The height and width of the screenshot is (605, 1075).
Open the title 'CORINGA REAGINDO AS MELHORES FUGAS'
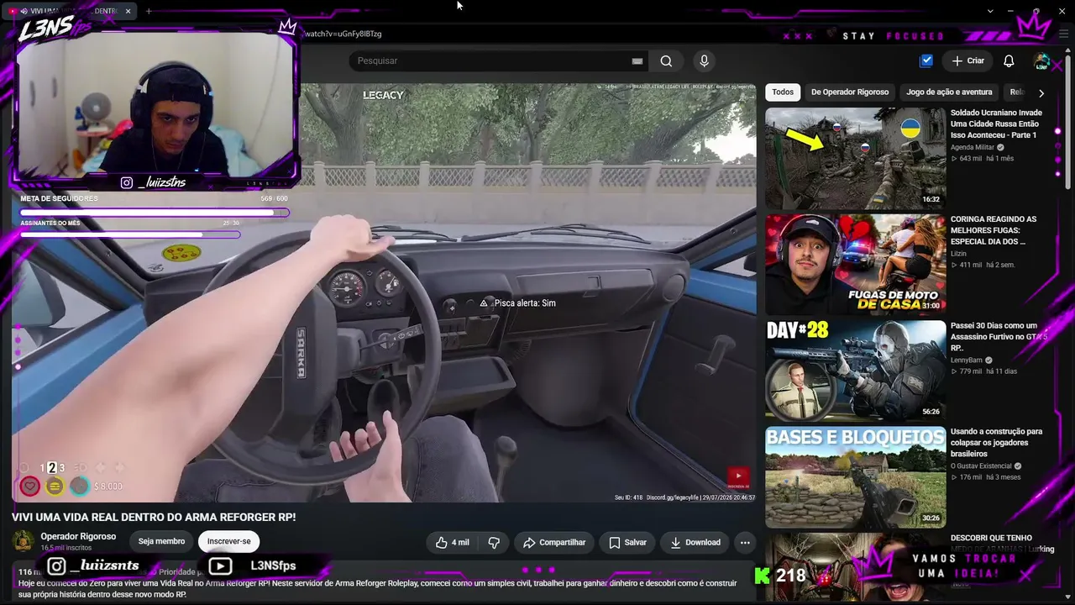click(994, 230)
